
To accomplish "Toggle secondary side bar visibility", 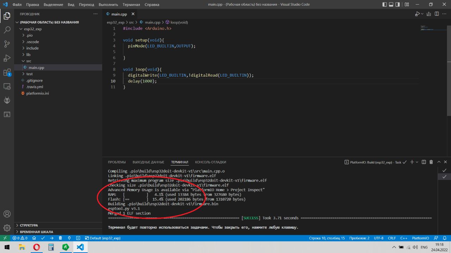I will (x=398, y=5).
